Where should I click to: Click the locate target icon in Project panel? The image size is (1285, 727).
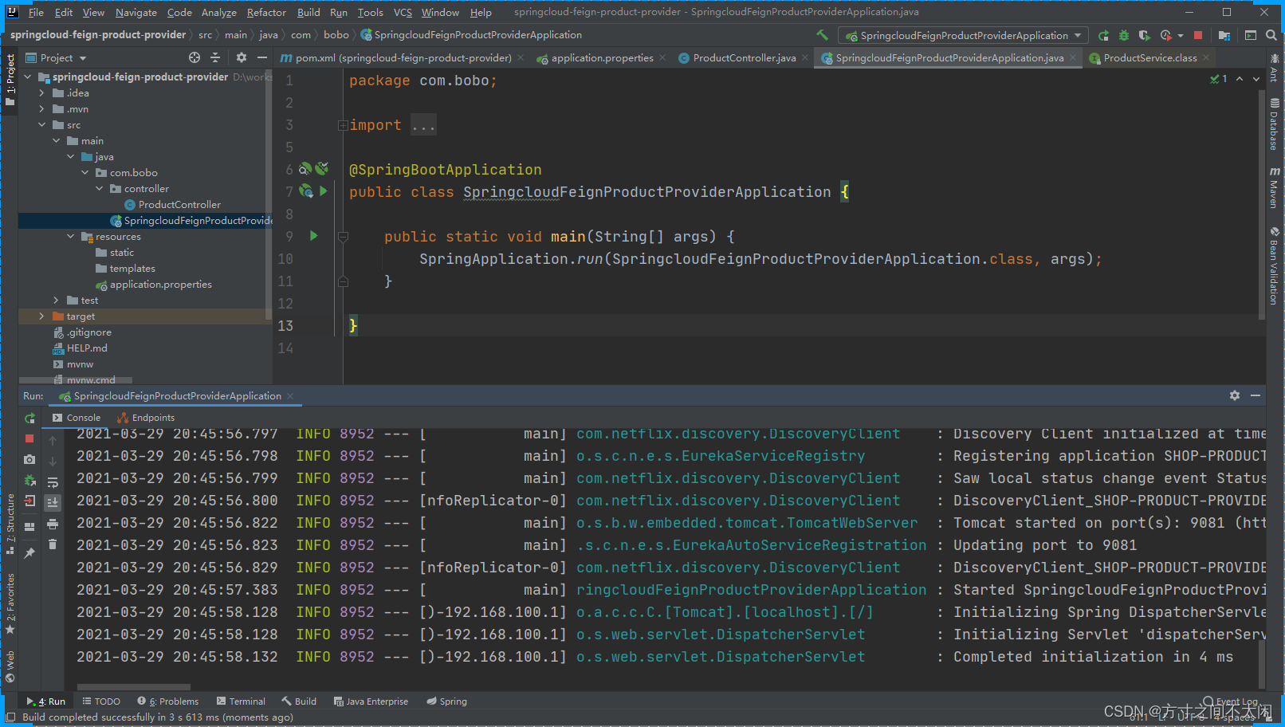[195, 57]
